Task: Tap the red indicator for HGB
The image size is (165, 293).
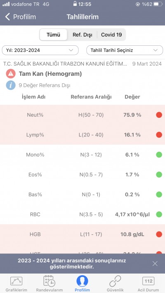Action: (159, 234)
